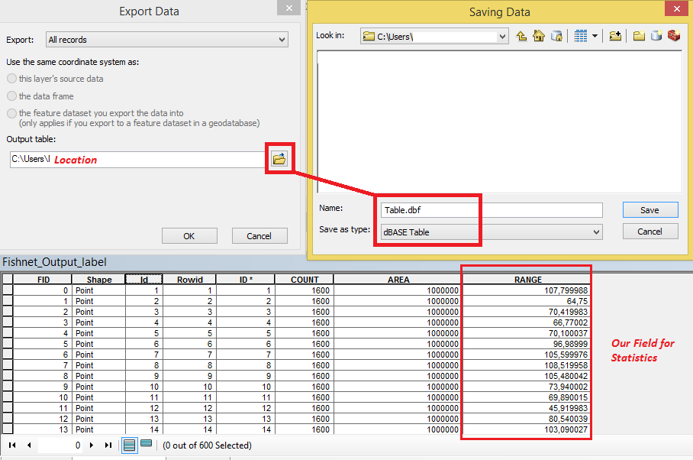Select the data frame radio option

tap(12, 96)
